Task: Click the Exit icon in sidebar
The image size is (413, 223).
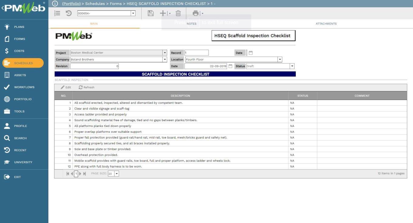Action: tap(7, 177)
